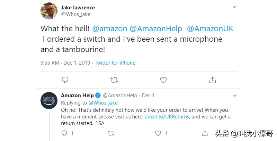View the Amazon Help customer service avatar
The image size is (277, 141).
click(x=49, y=101)
